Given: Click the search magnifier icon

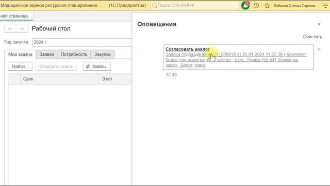Looking at the screenshot, I should click(154, 6).
